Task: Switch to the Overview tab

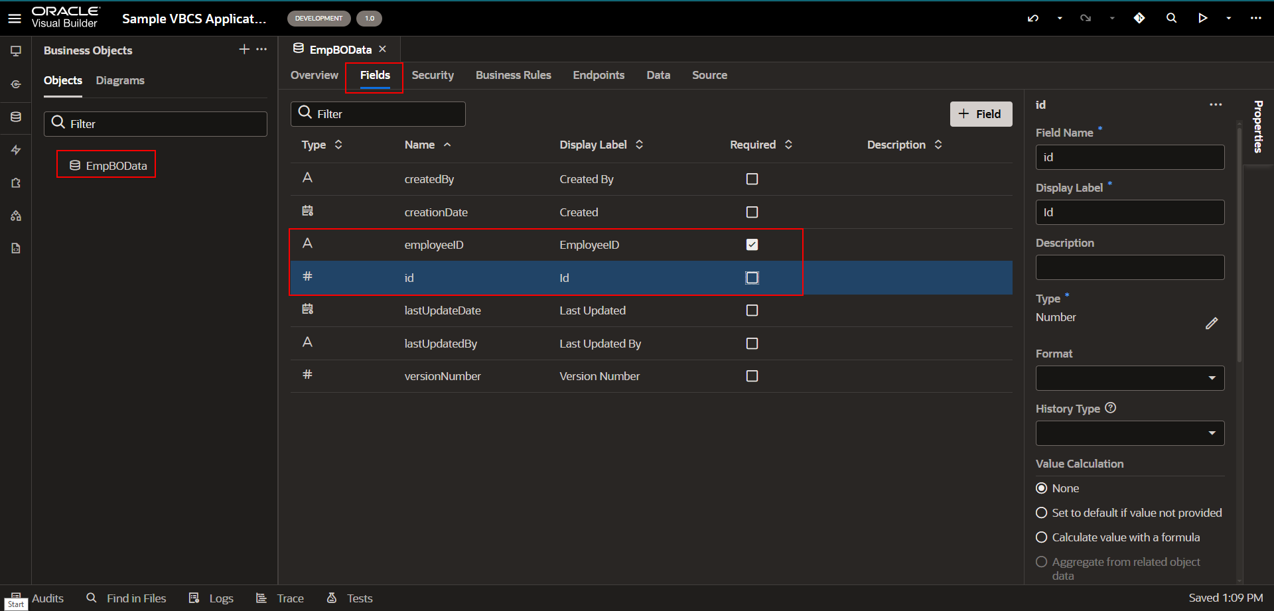Action: 315,75
